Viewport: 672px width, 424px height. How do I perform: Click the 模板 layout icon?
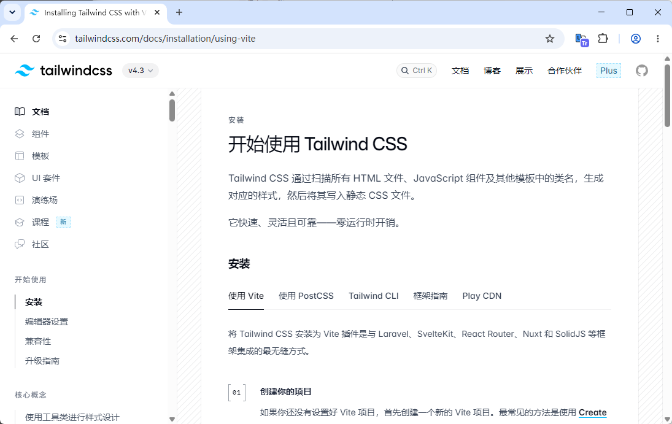click(x=20, y=156)
